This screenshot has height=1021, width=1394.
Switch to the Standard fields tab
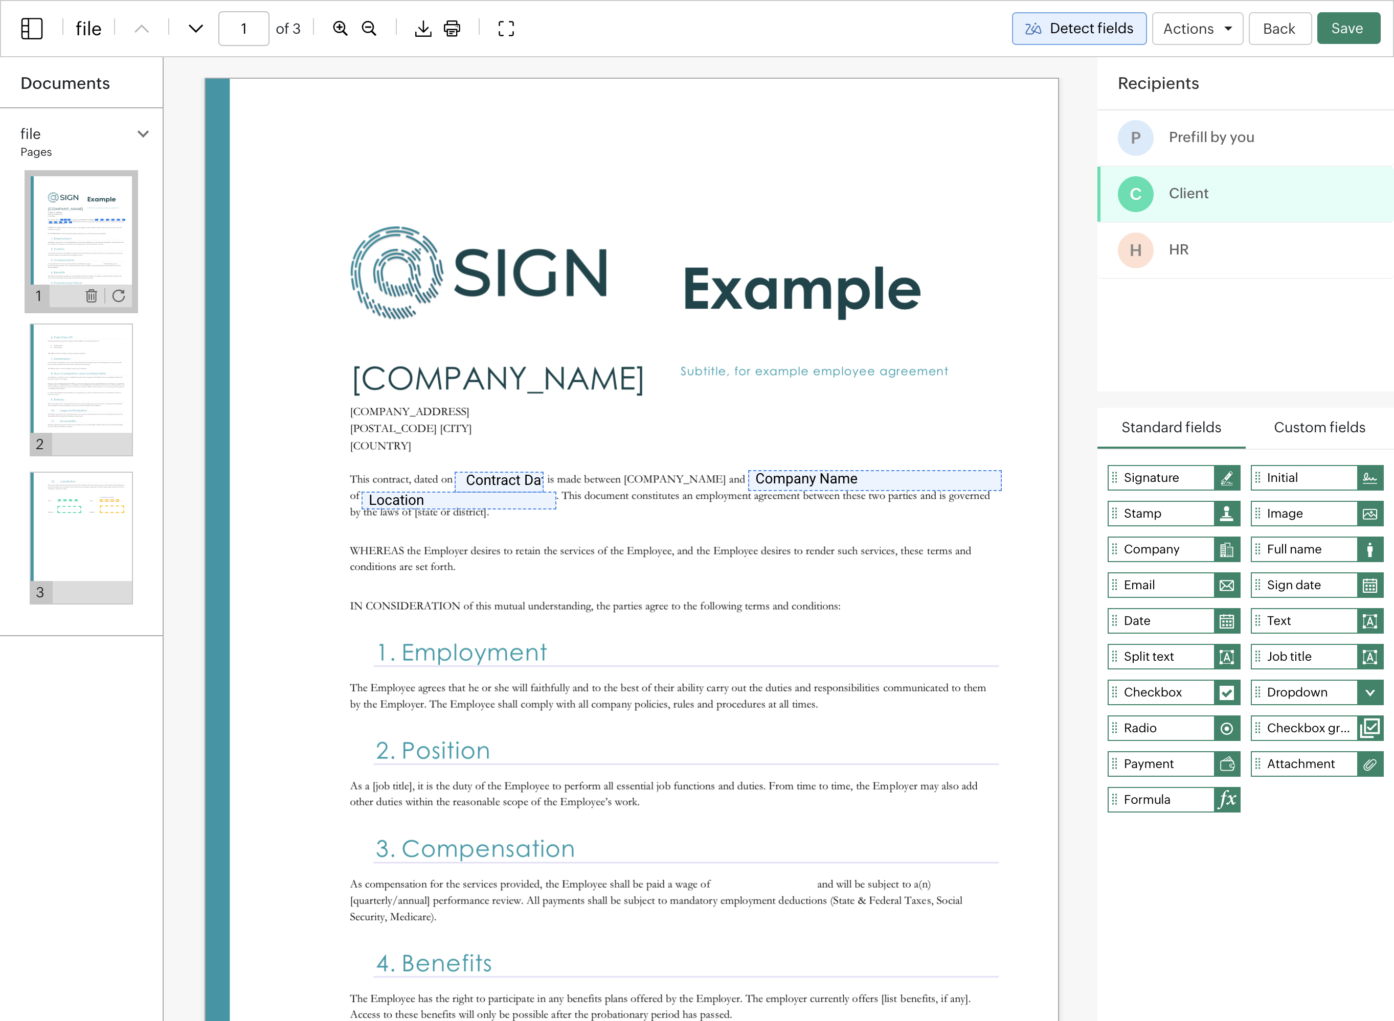coord(1171,428)
